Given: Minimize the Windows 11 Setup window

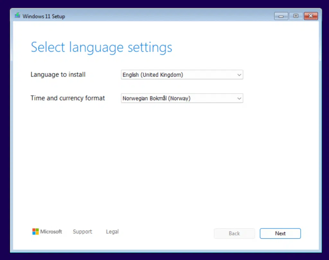Looking at the screenshot, I should tap(281, 16).
